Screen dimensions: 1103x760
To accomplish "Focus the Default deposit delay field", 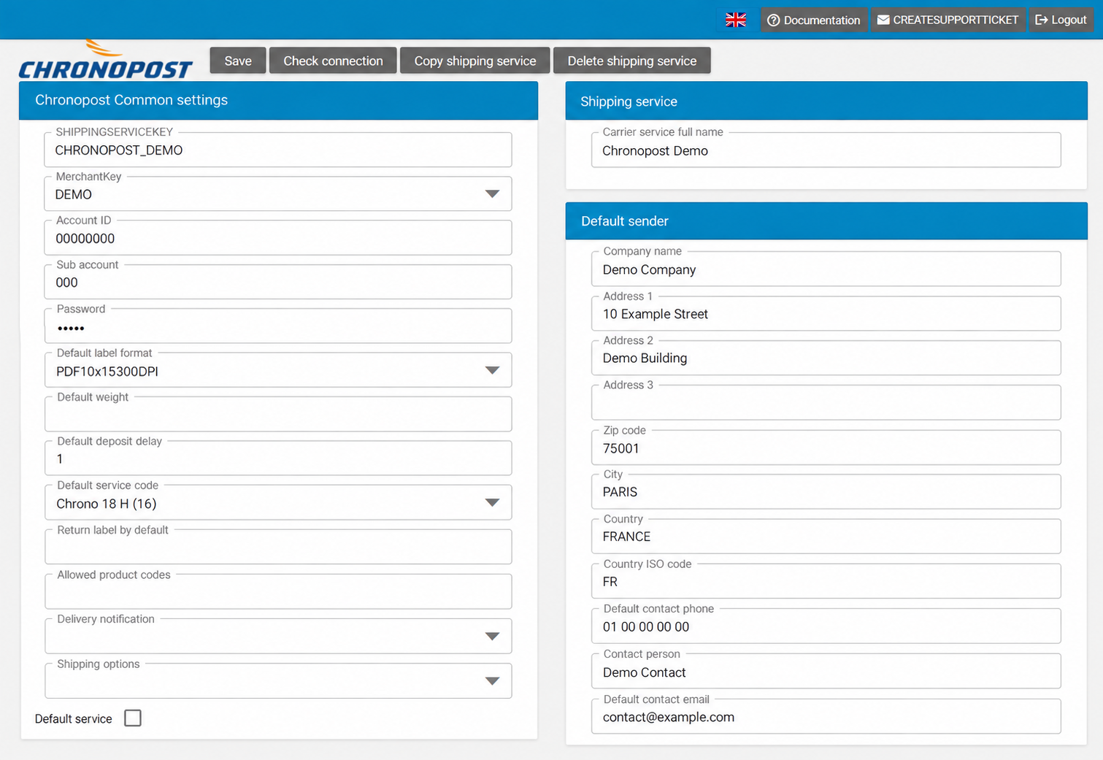I will tap(278, 458).
